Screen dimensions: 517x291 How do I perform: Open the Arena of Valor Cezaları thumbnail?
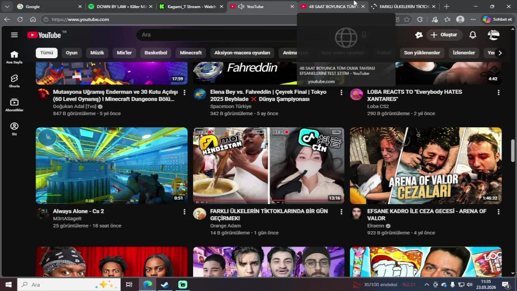[x=426, y=166]
